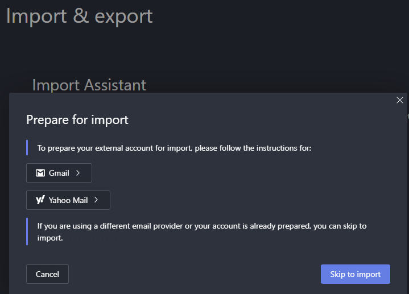This screenshot has height=294, width=409.
Task: Expand Gmail instructions via its chevron arrow
Action: click(78, 173)
